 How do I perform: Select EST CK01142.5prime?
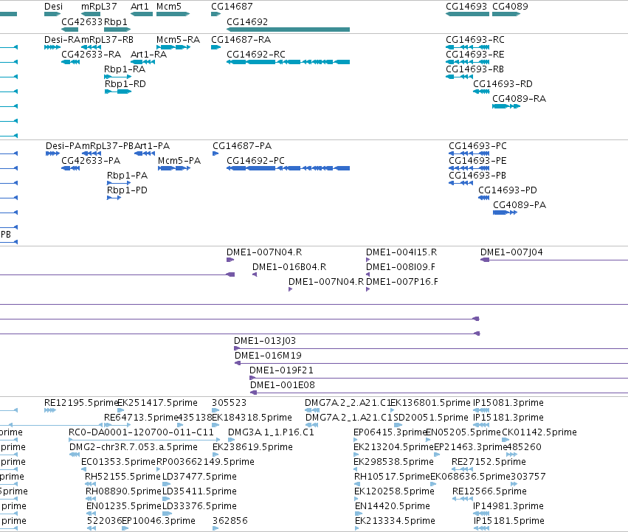pos(539,432)
